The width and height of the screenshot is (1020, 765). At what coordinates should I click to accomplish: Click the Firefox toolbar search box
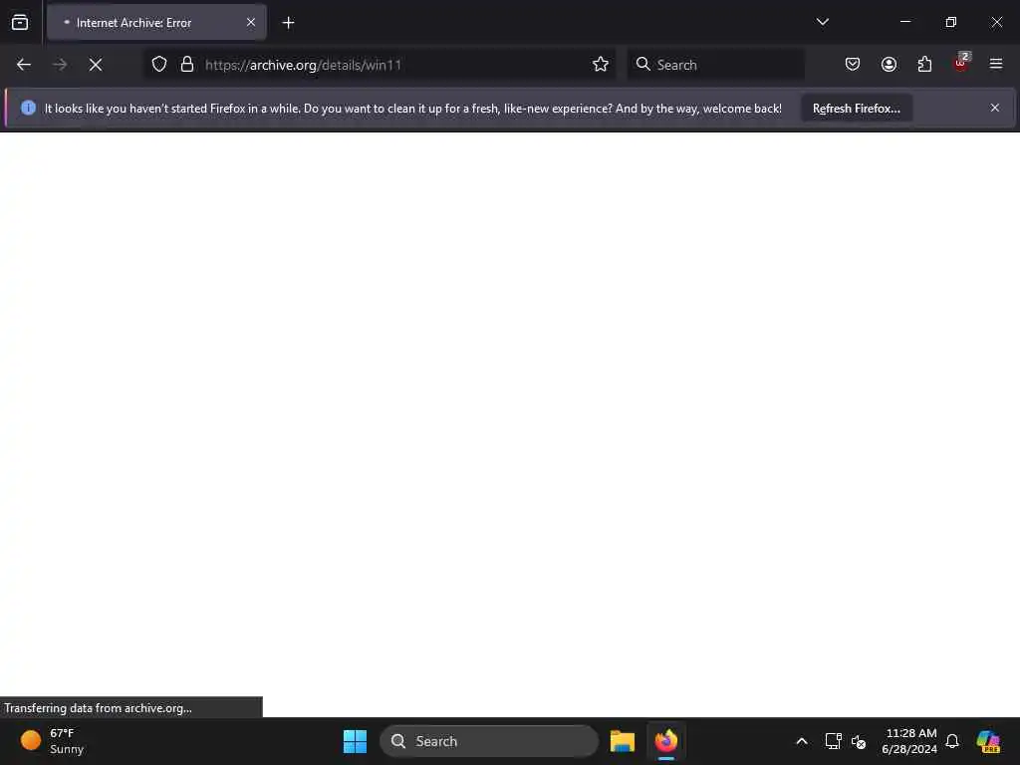click(x=715, y=65)
